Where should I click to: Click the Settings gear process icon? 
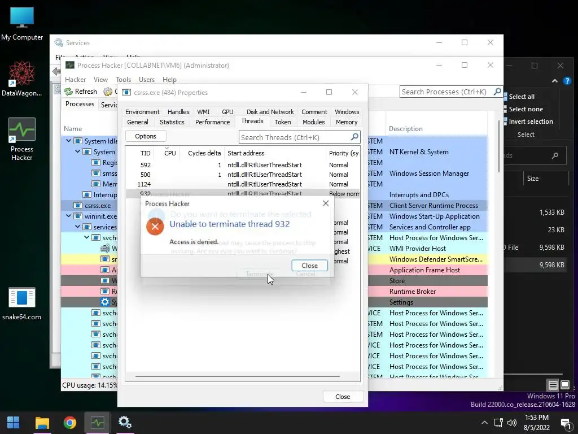(105, 302)
